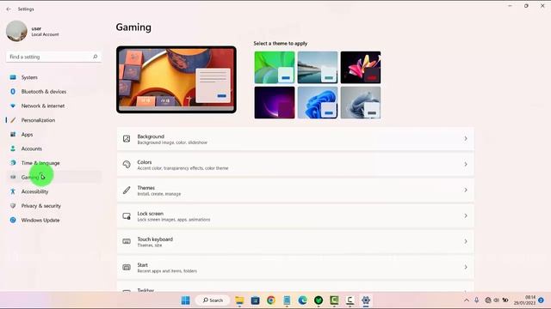Click the Touch keyboard icon
Image resolution: width=551 pixels, height=309 pixels.
tap(127, 241)
